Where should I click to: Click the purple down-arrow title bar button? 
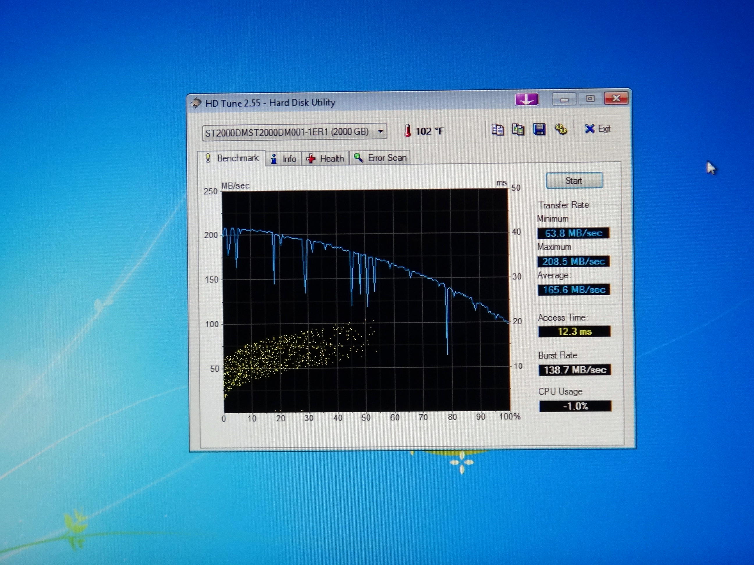(527, 99)
